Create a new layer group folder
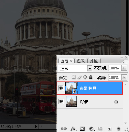The width and height of the screenshot is (129, 132). [100, 129]
